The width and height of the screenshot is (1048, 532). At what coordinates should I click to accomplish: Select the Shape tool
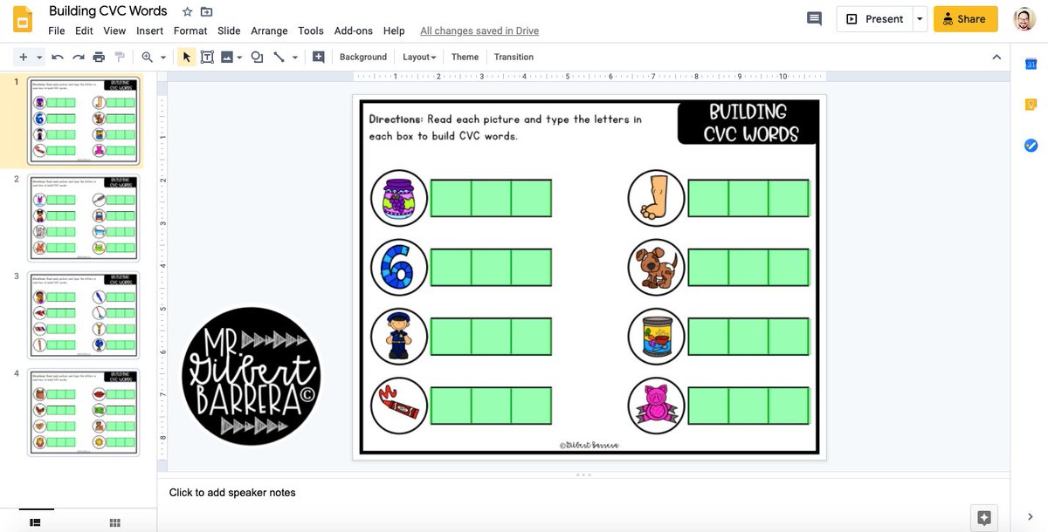point(257,57)
